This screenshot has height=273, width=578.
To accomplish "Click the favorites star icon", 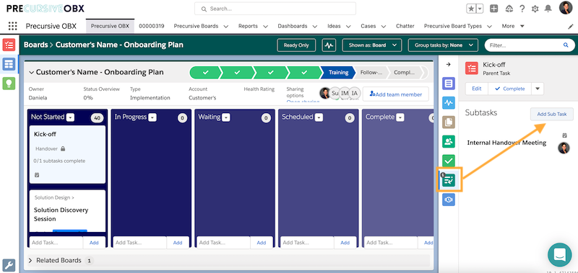I will (x=471, y=9).
